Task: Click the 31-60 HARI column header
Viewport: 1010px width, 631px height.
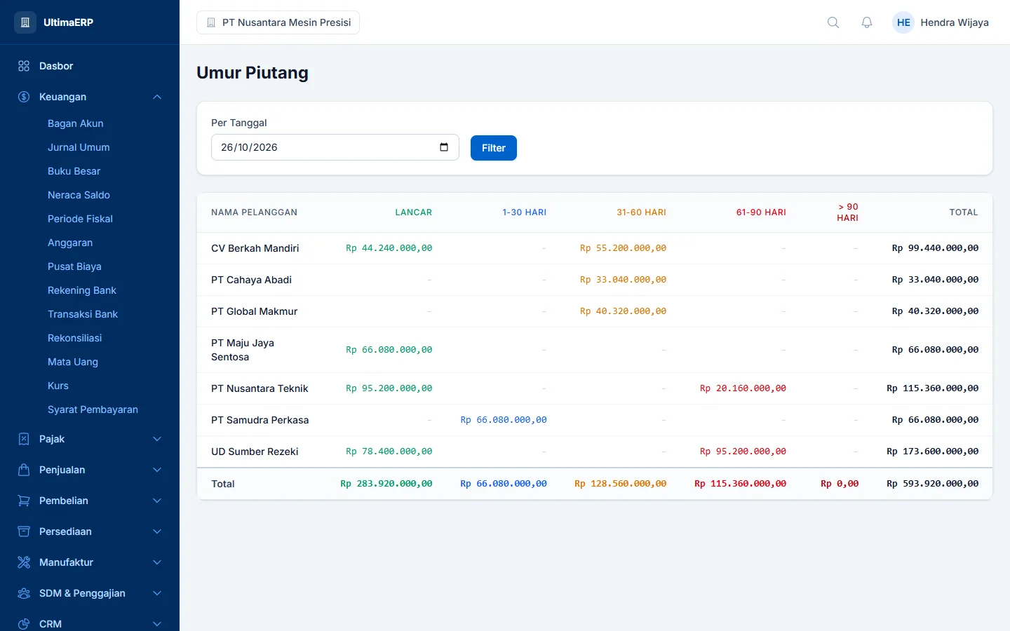Action: coord(642,212)
